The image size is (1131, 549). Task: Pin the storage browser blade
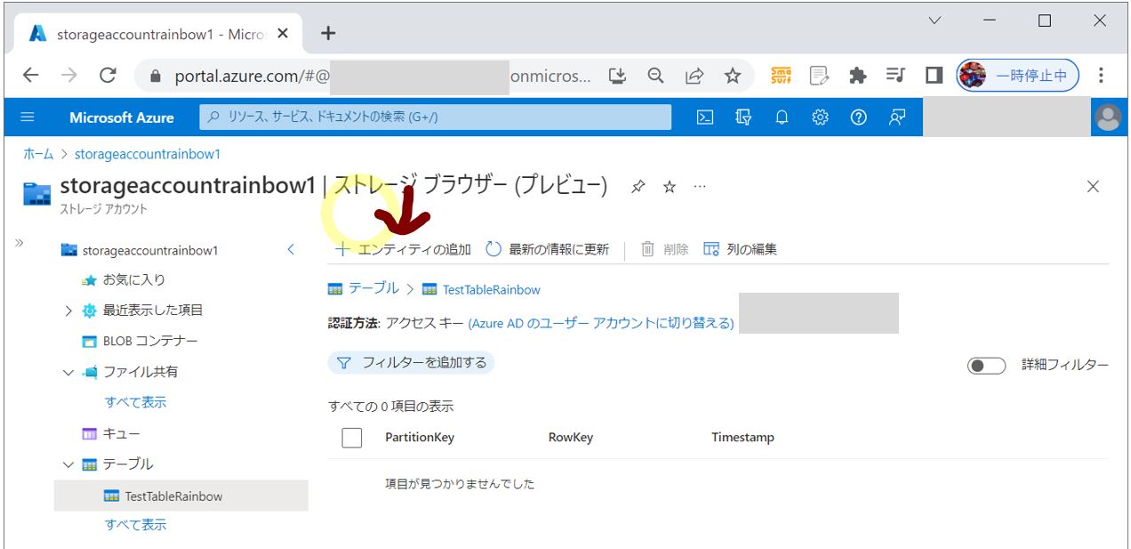(x=638, y=187)
